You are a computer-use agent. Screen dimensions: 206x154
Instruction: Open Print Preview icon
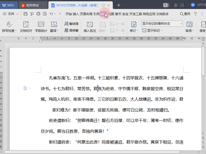[x=45, y=14]
